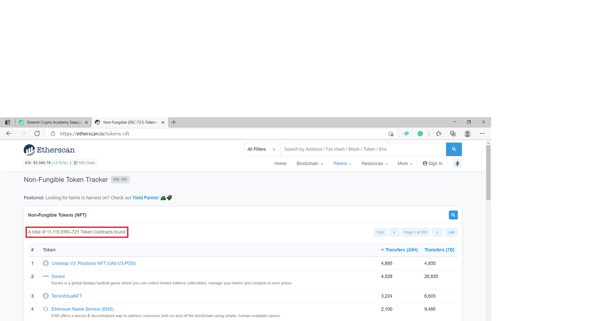Click the 26,835 transfers value

coord(431,276)
